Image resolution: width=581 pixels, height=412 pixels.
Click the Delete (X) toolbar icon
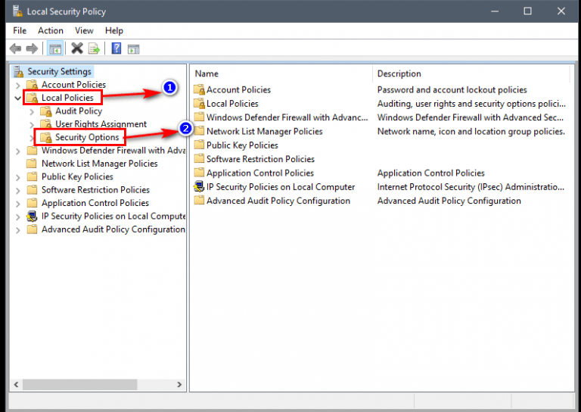(x=77, y=48)
